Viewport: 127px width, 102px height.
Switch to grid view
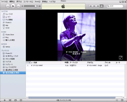coord(98,6)
